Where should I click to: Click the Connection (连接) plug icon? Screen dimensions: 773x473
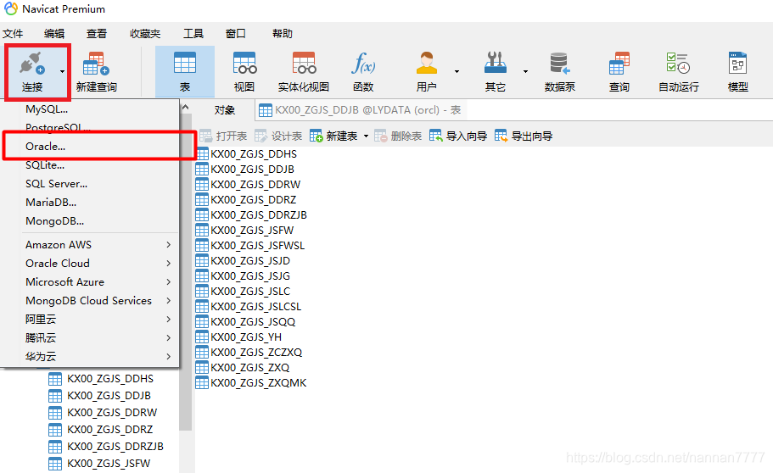pyautogui.click(x=32, y=64)
